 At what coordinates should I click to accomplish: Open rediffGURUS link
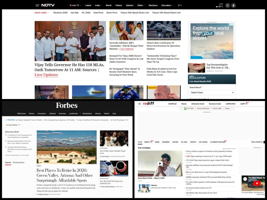[x=230, y=104]
